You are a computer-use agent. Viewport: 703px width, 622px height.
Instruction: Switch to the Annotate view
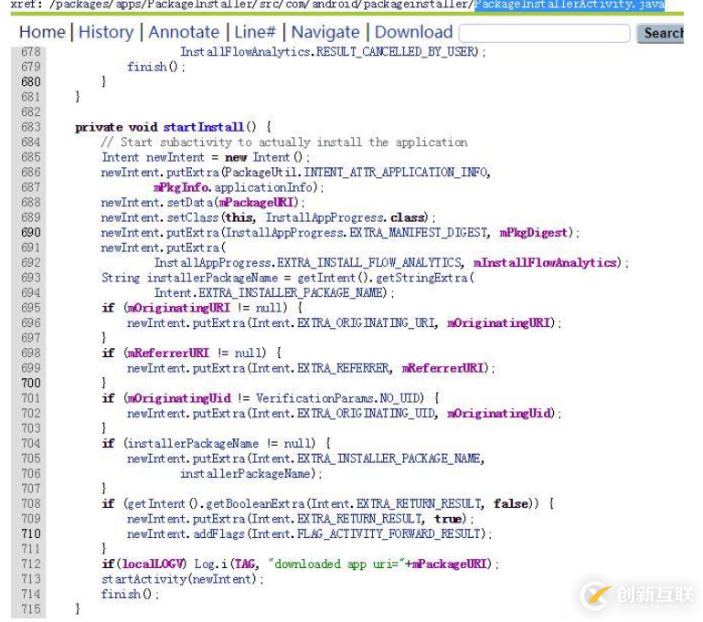pos(184,32)
